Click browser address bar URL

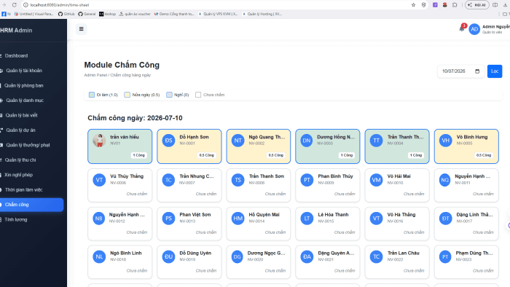click(x=60, y=5)
